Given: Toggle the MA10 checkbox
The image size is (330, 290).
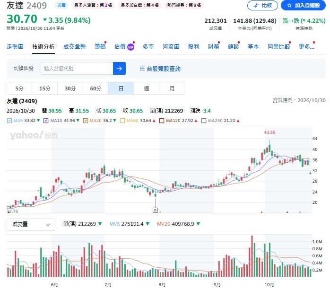Looking at the screenshot, I should 46,121.
